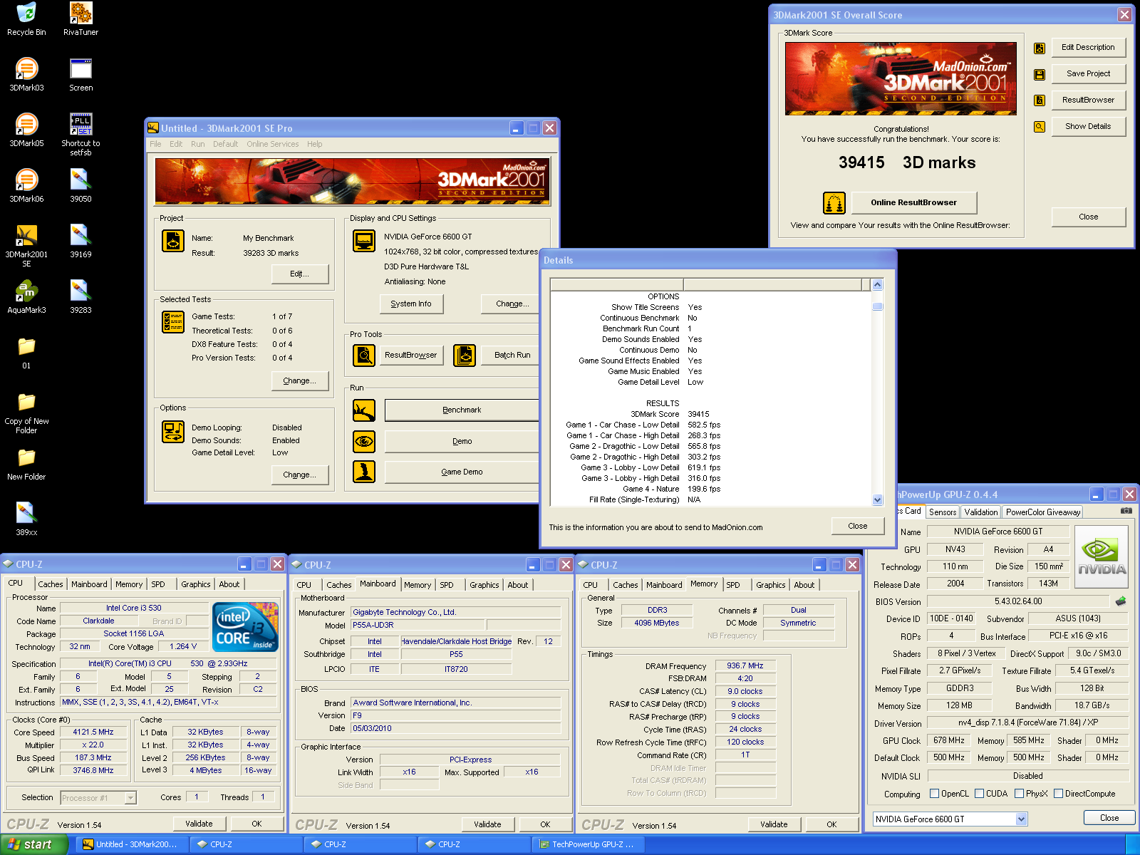Open the File menu in 3DMark2001 SE Pro
Screen dimensions: 1140x855
(x=155, y=144)
